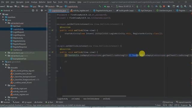
Task: Click the green Debug bug icon
Action: click(x=148, y=6)
